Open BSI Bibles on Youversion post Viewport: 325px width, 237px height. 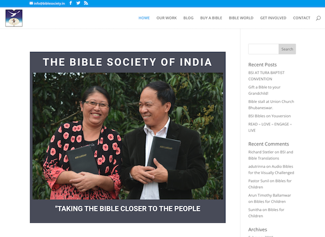point(269,116)
